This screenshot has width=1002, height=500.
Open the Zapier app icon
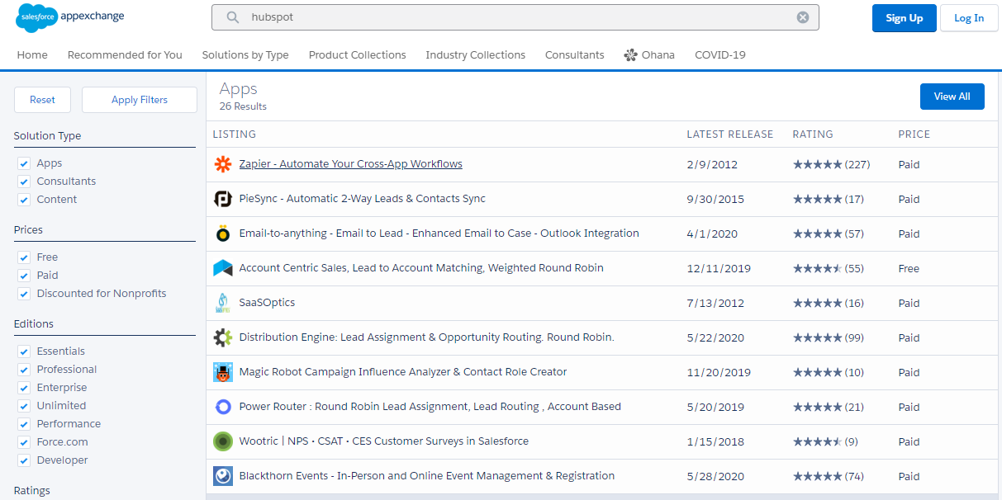click(x=223, y=164)
